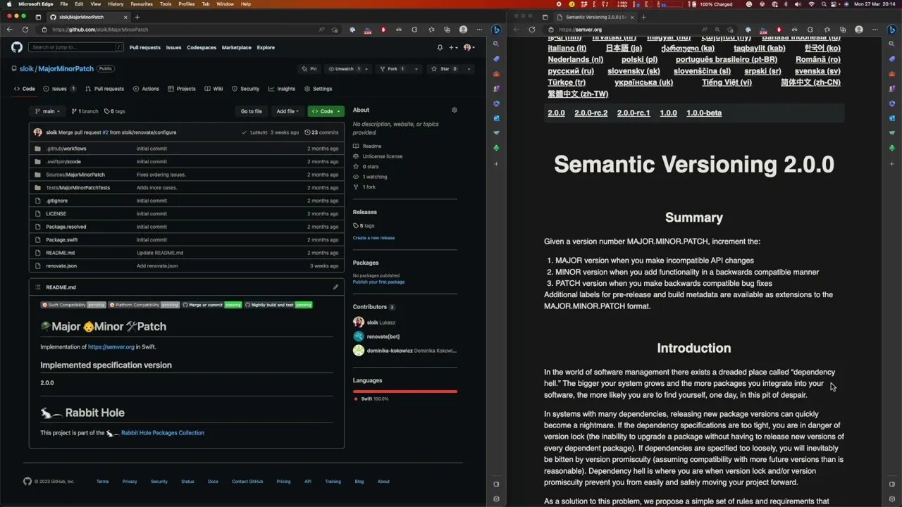View the 5 tags link near branch selector
Screen dimensions: 902x507
tap(114, 111)
